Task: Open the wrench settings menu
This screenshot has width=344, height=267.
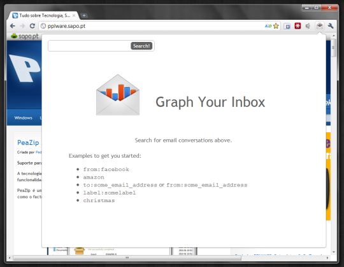Action: tap(331, 26)
